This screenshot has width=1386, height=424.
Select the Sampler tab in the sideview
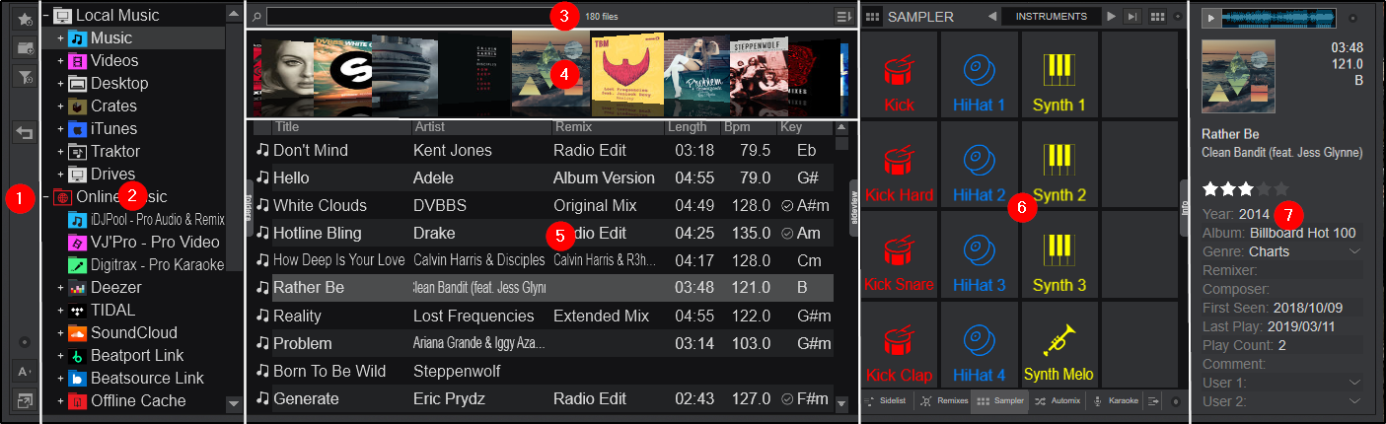(x=1000, y=401)
